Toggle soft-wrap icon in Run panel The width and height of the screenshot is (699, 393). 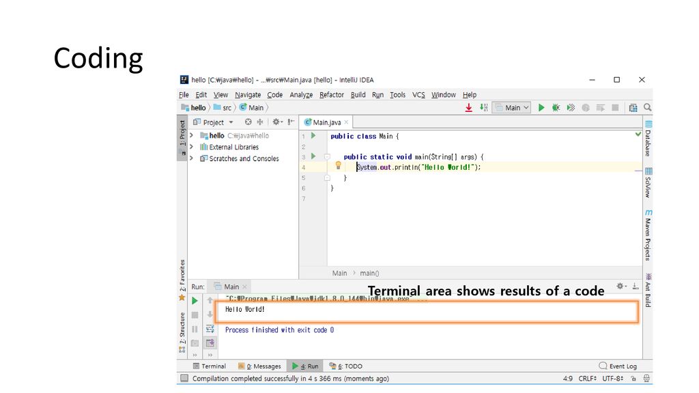click(x=210, y=329)
